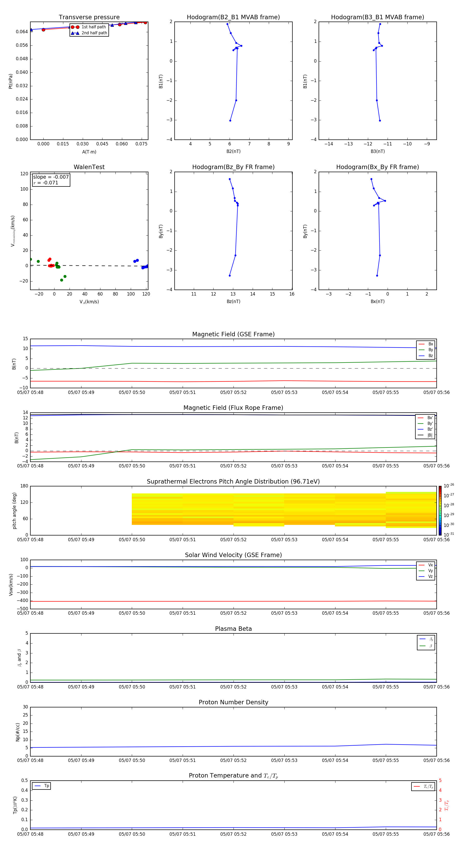The width and height of the screenshot is (467, 857).
Task: Click the 'A(T·m)' x-axis label
Action: pyautogui.click(x=89, y=152)
